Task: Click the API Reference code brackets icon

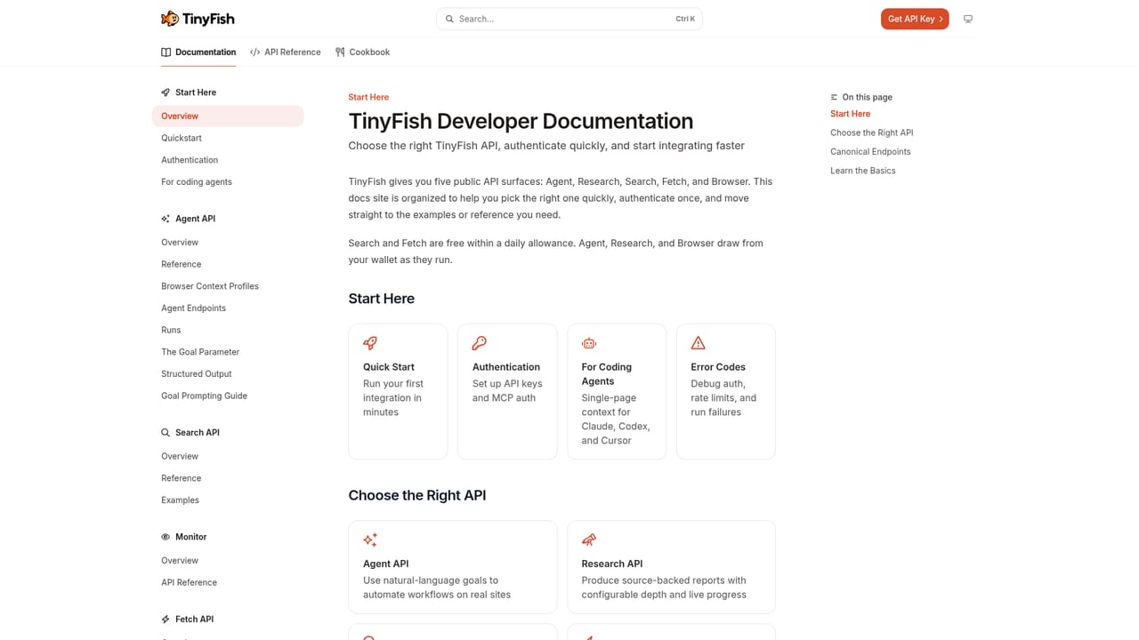Action: (255, 52)
